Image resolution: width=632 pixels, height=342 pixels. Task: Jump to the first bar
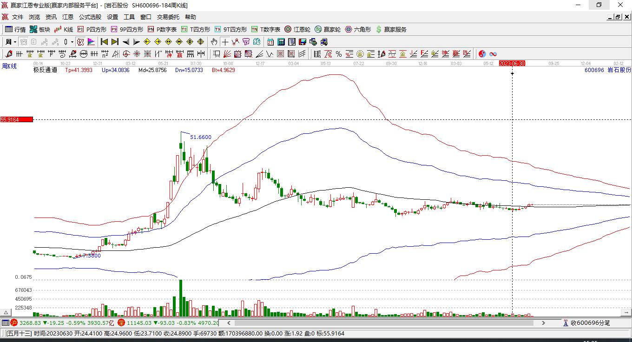pyautogui.click(x=105, y=42)
